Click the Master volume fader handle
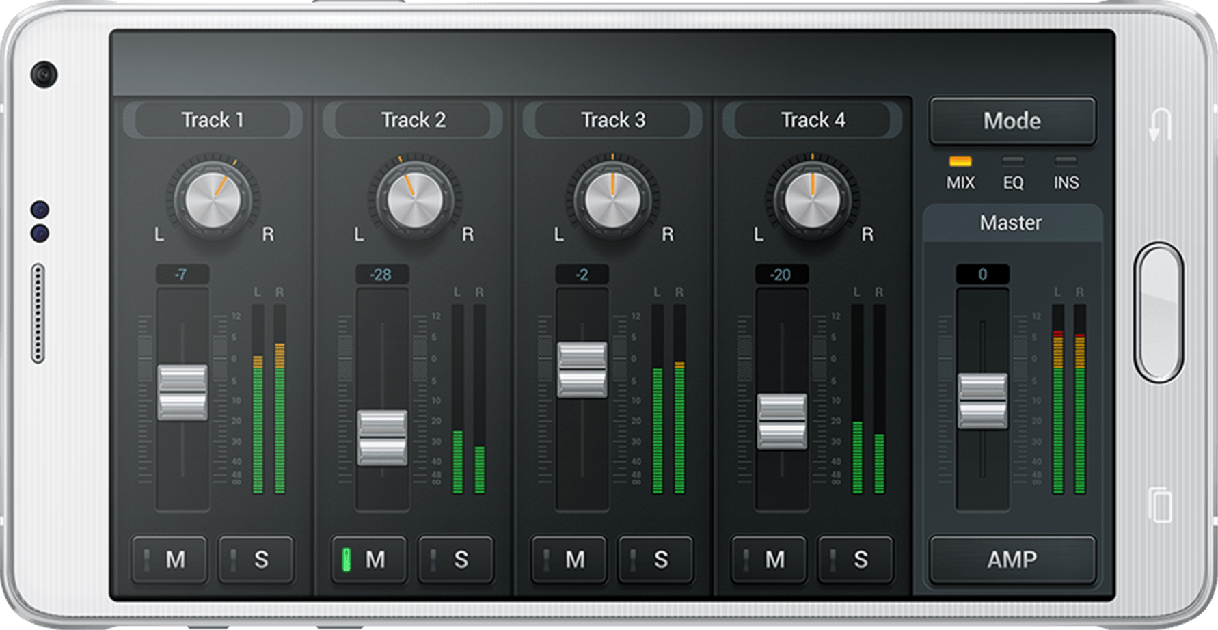The width and height of the screenshot is (1218, 630). tap(982, 401)
